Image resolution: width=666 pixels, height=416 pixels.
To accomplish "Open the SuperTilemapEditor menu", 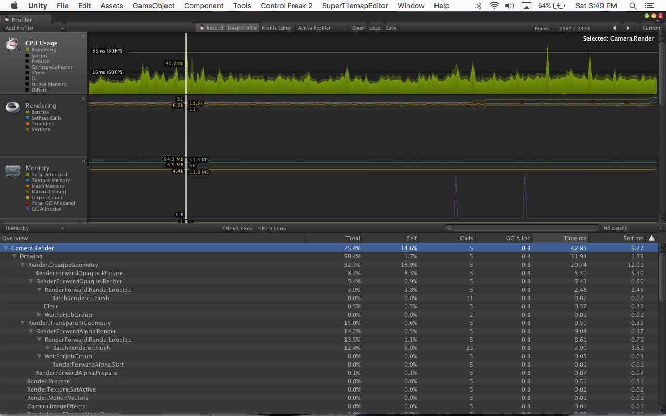I will (x=355, y=6).
